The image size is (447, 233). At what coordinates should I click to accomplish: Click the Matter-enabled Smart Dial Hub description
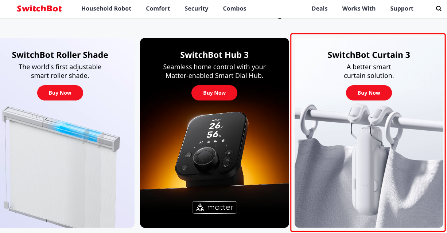pos(214,71)
